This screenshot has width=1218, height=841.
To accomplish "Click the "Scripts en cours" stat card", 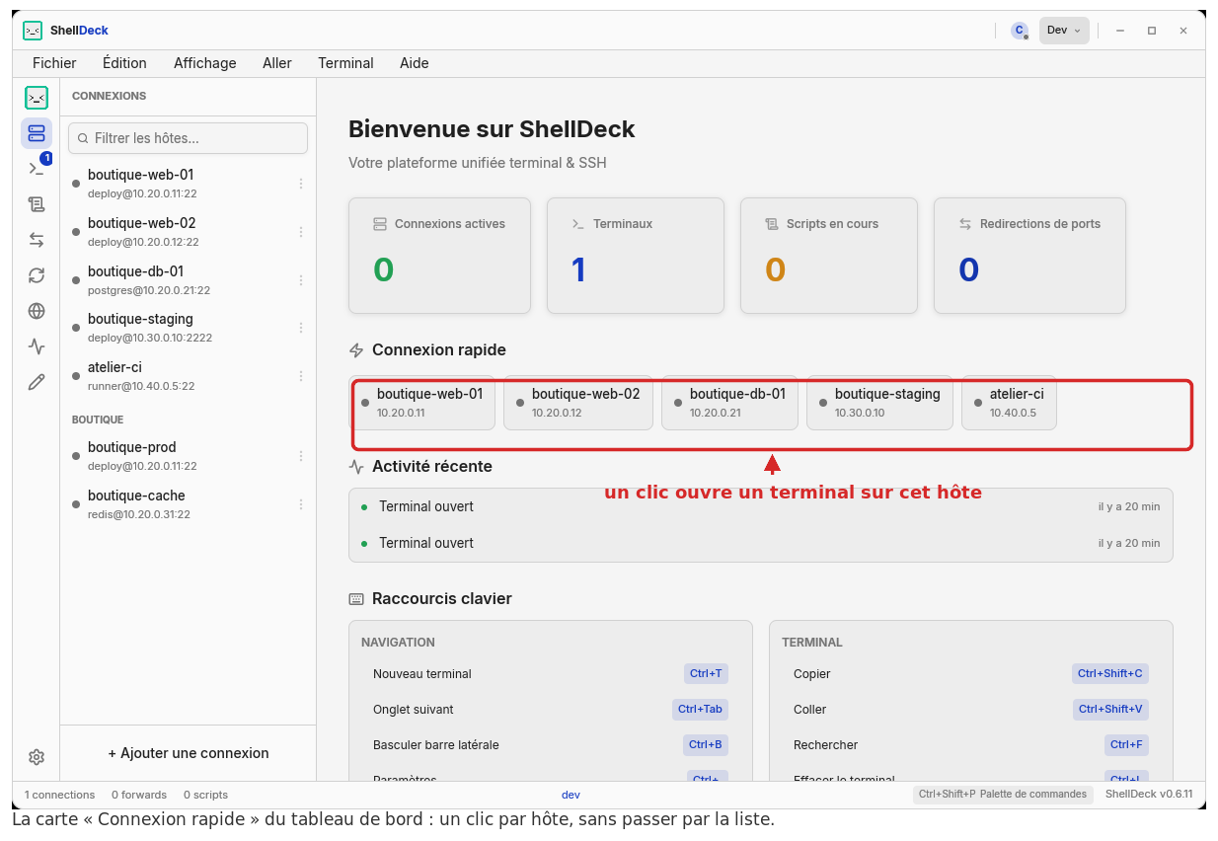I will 829,256.
